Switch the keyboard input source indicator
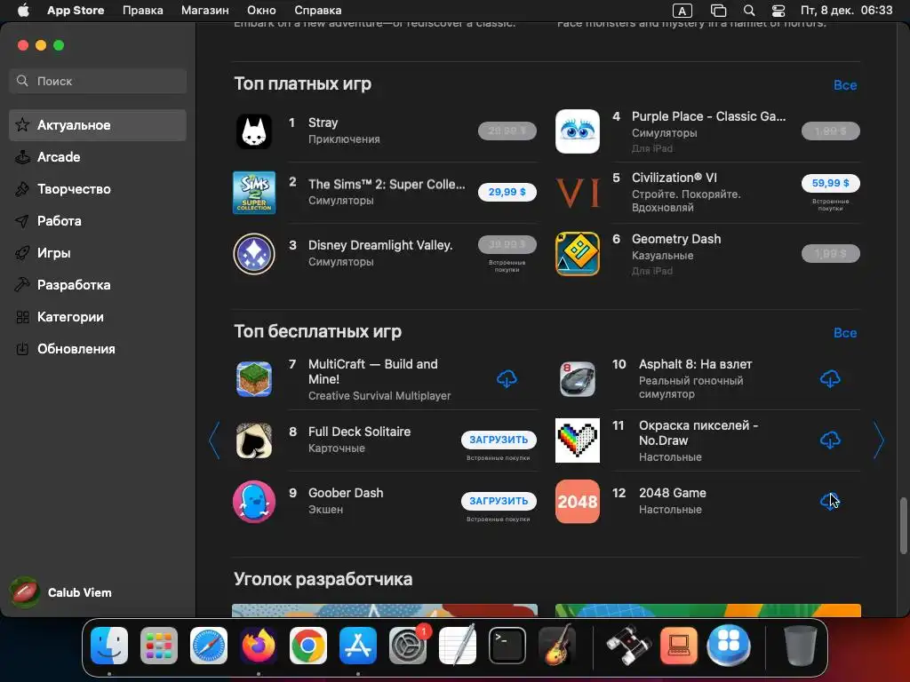 pyautogui.click(x=682, y=11)
